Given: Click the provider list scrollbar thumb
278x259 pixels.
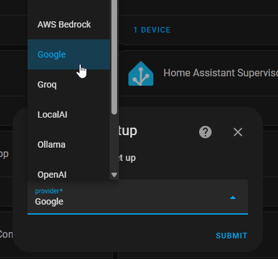Looking at the screenshot, I should (x=114, y=57).
